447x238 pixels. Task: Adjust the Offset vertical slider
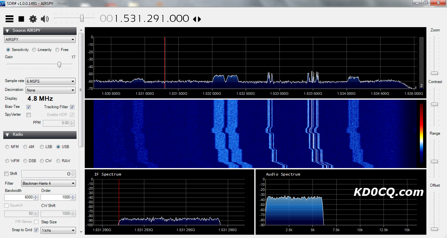[x=434, y=229]
